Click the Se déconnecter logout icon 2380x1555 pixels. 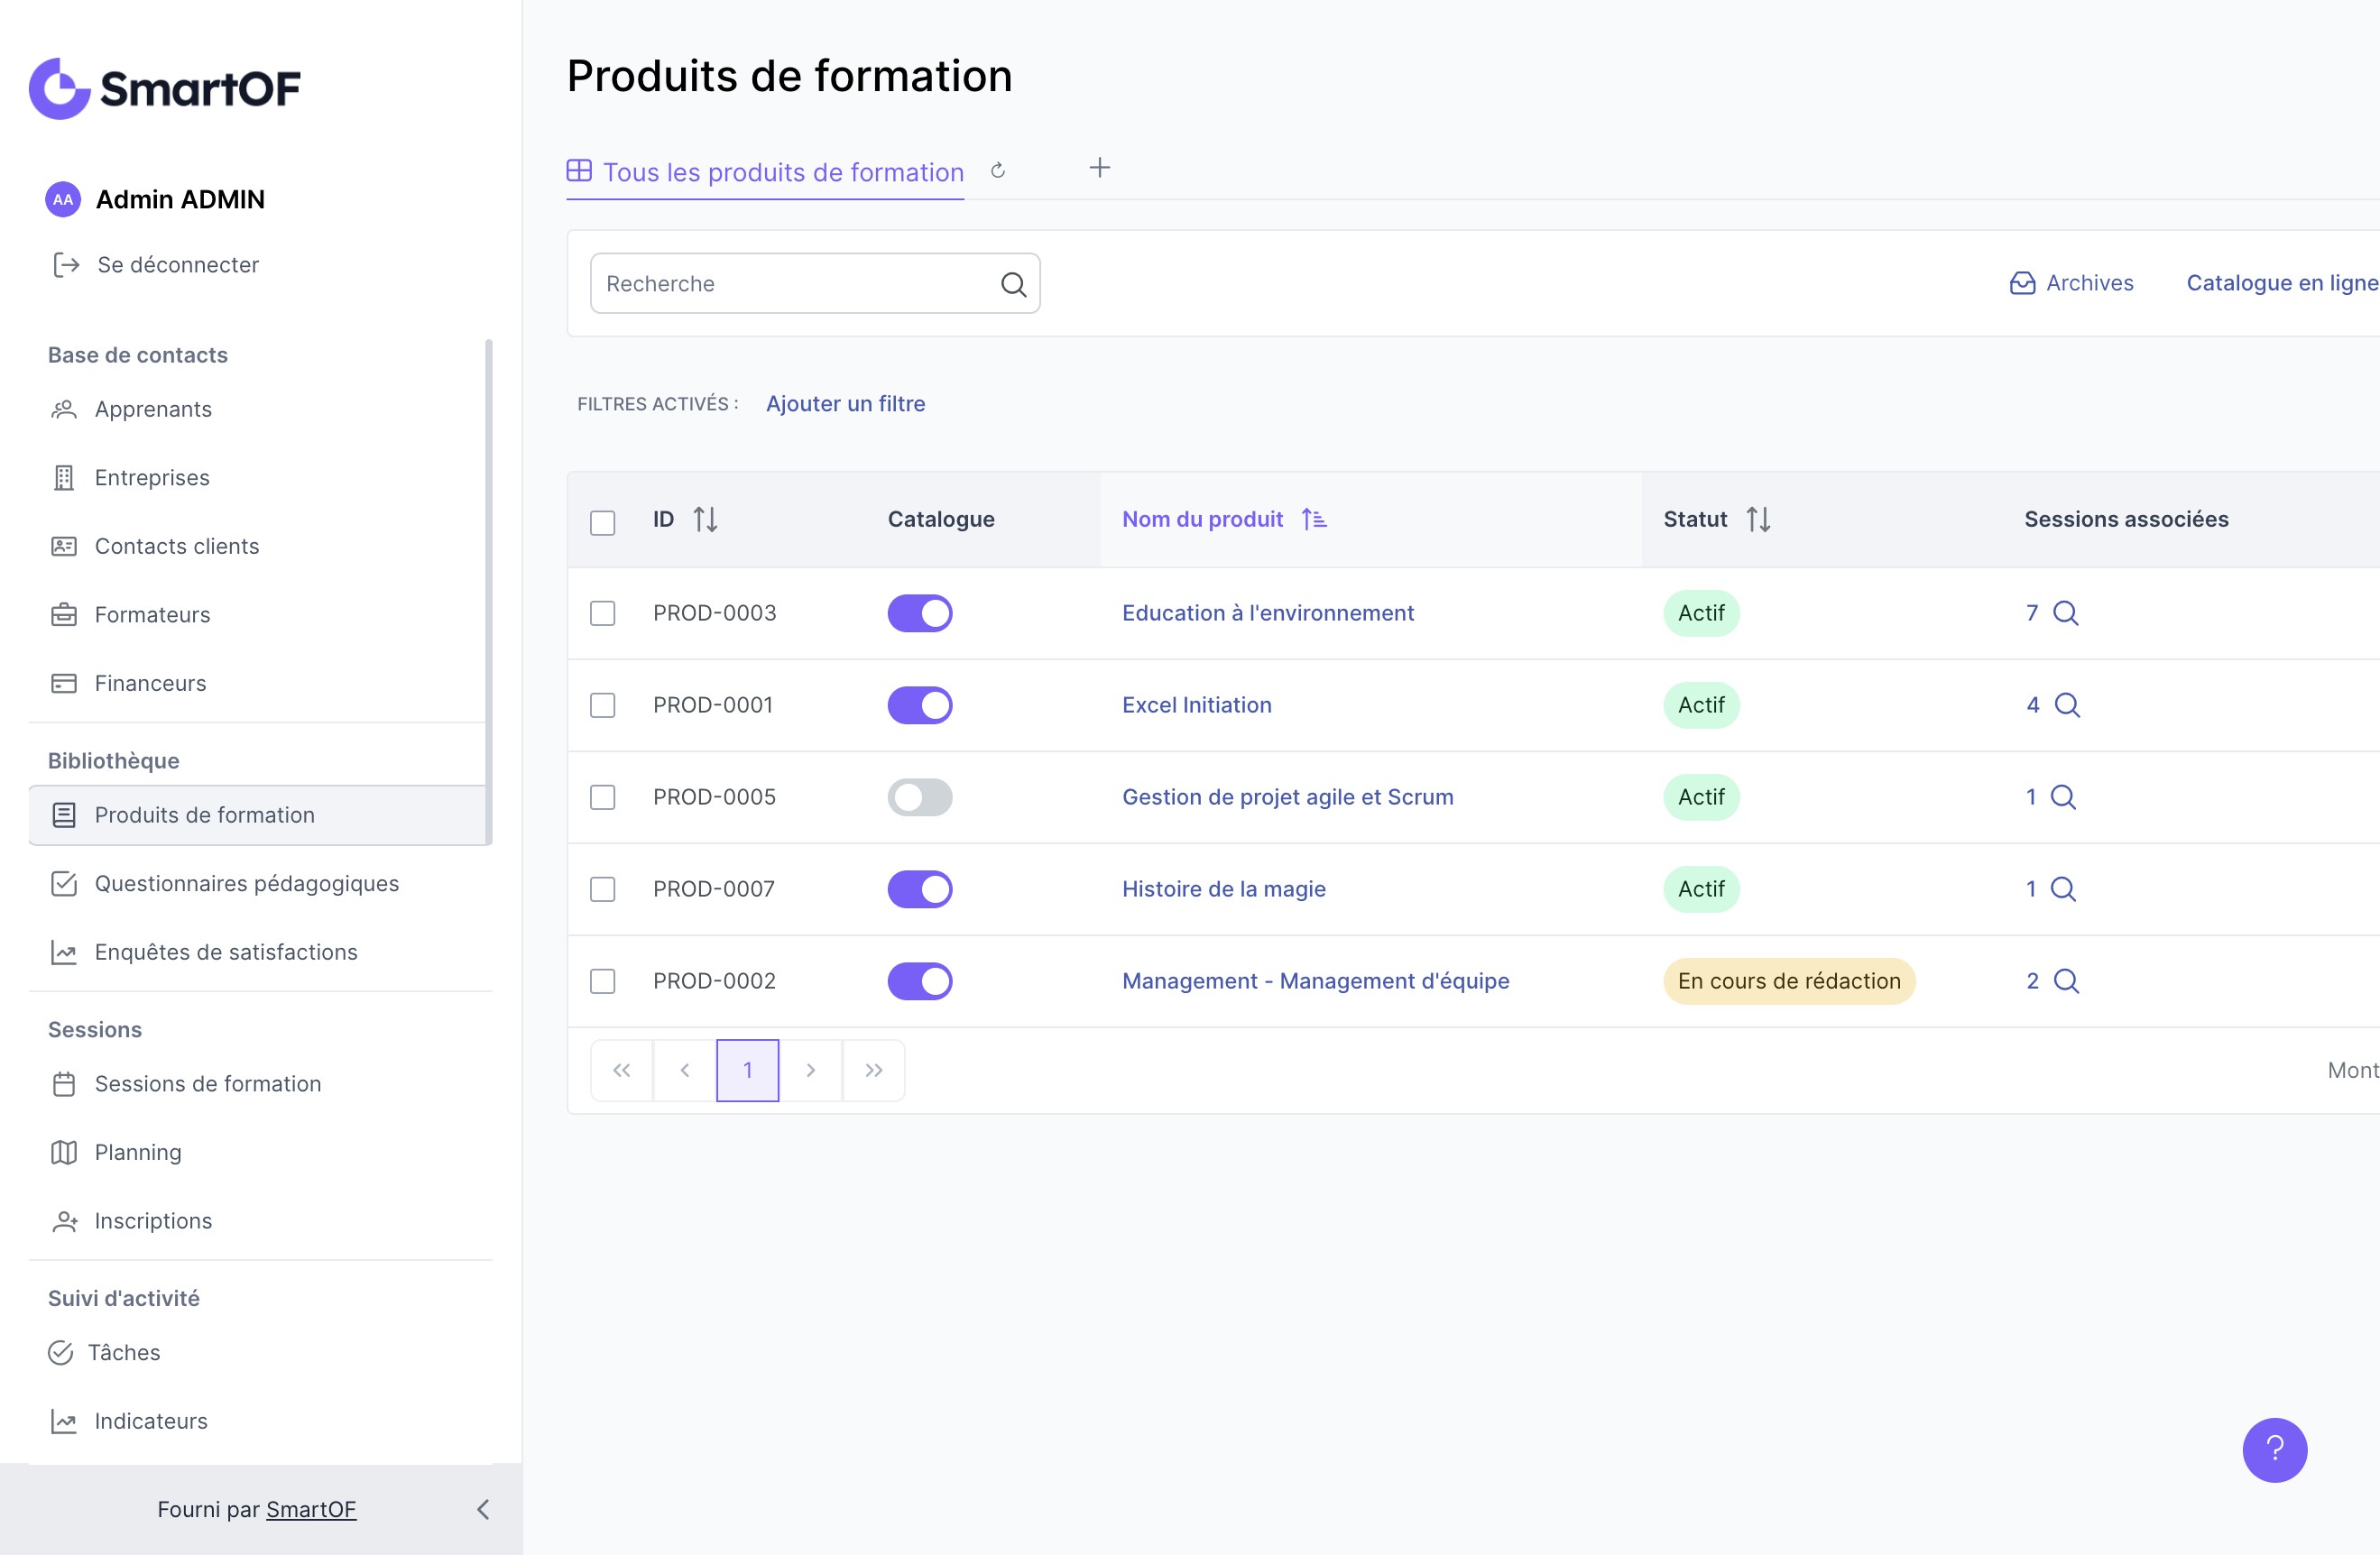[x=66, y=265]
